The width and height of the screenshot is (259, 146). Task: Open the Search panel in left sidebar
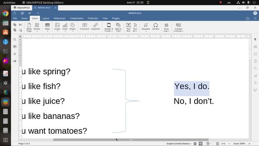(15, 39)
